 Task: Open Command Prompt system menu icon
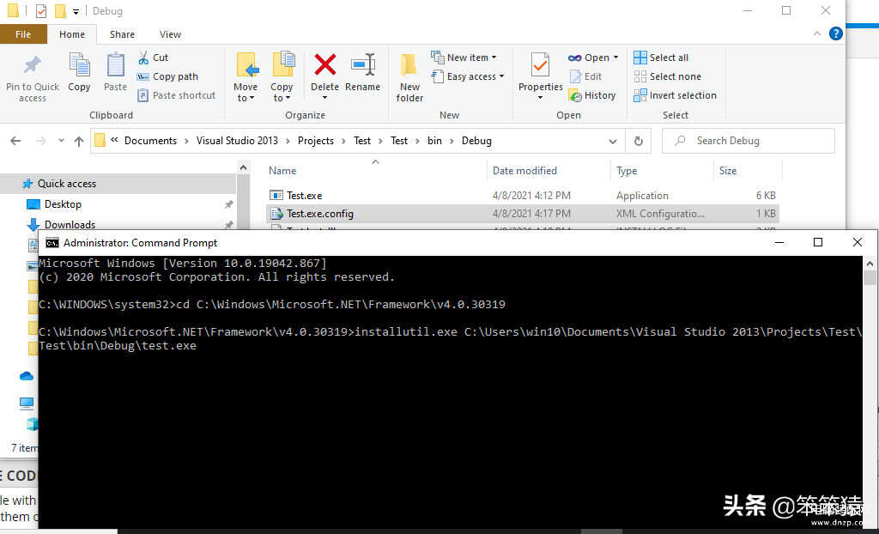(52, 243)
